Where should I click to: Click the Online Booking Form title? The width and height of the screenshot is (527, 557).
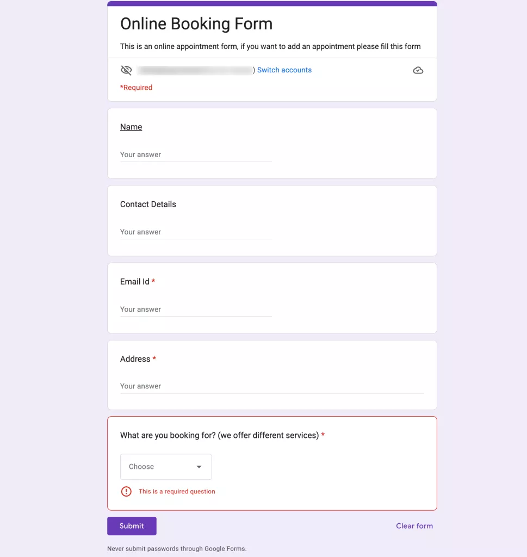point(196,23)
